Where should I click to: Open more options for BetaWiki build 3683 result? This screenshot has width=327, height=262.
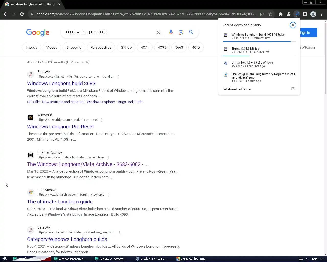pyautogui.click(x=118, y=77)
